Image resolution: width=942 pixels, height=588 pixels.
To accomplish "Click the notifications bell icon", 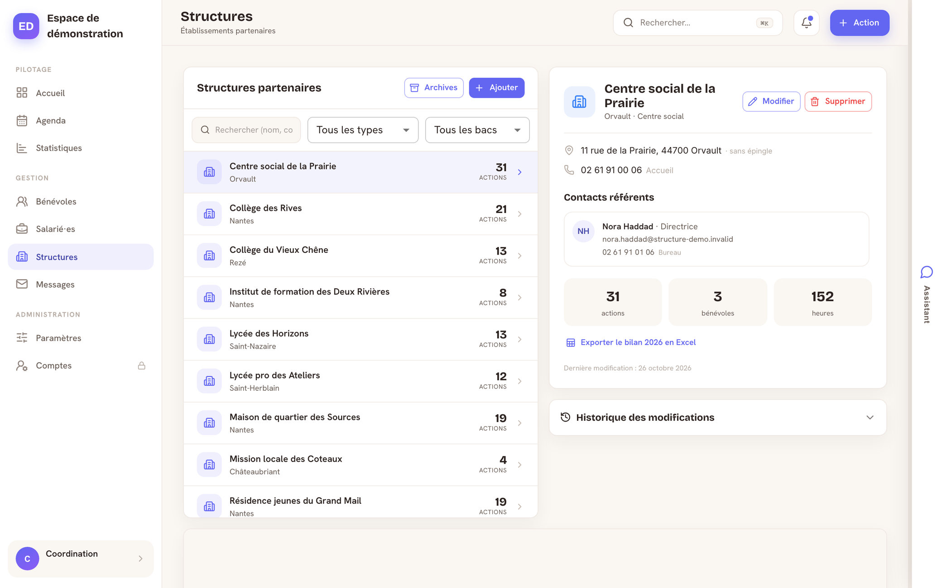I will (x=806, y=23).
